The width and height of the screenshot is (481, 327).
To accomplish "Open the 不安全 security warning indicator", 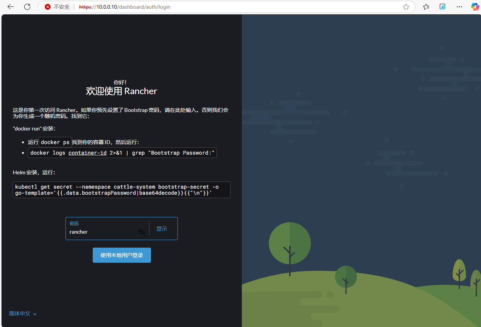I will (57, 7).
